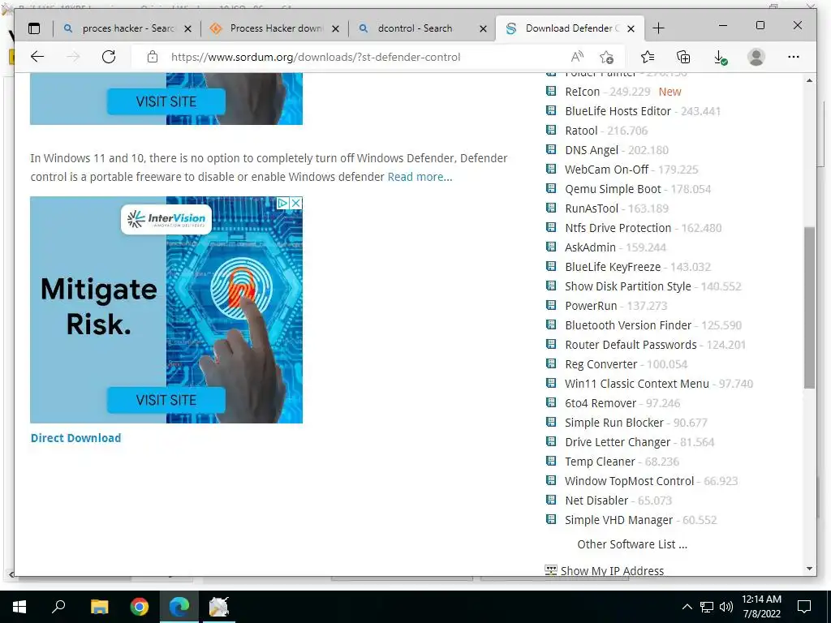Viewport: 831px width, 623px height.
Task: Open the volume control tray icon
Action: click(726, 607)
